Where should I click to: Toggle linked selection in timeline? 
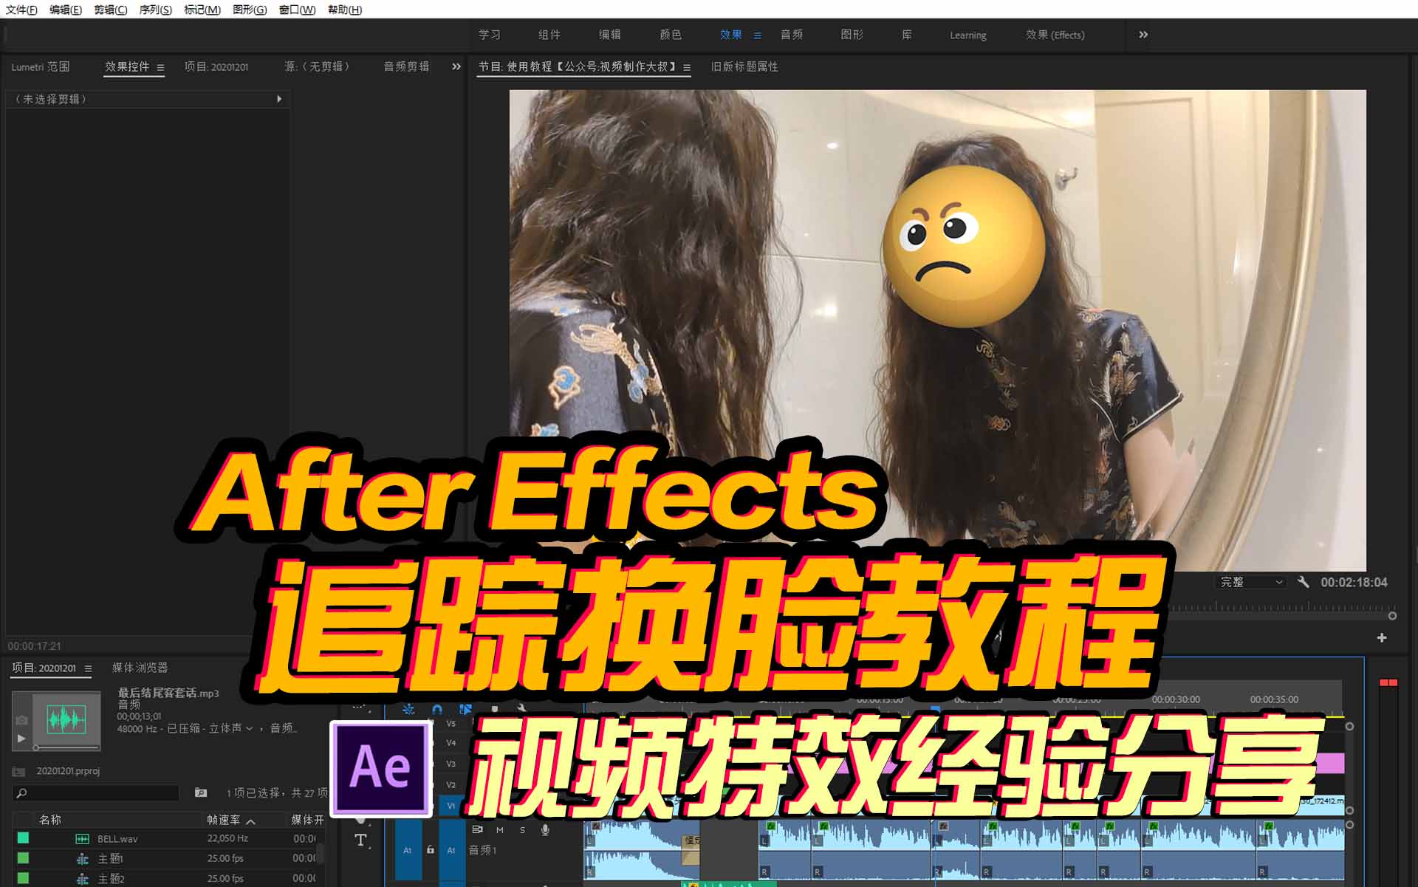465,709
